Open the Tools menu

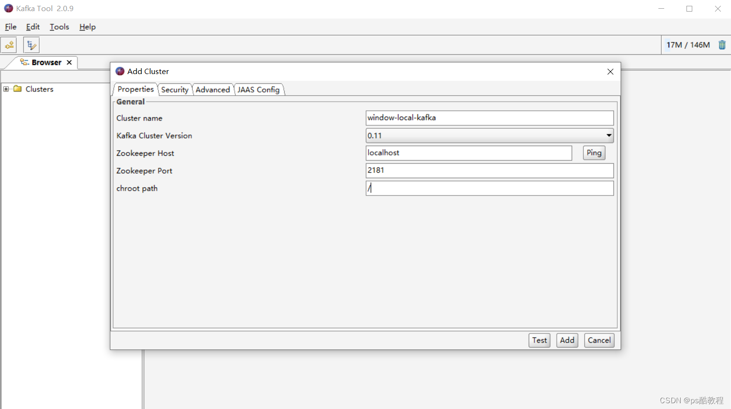point(60,27)
